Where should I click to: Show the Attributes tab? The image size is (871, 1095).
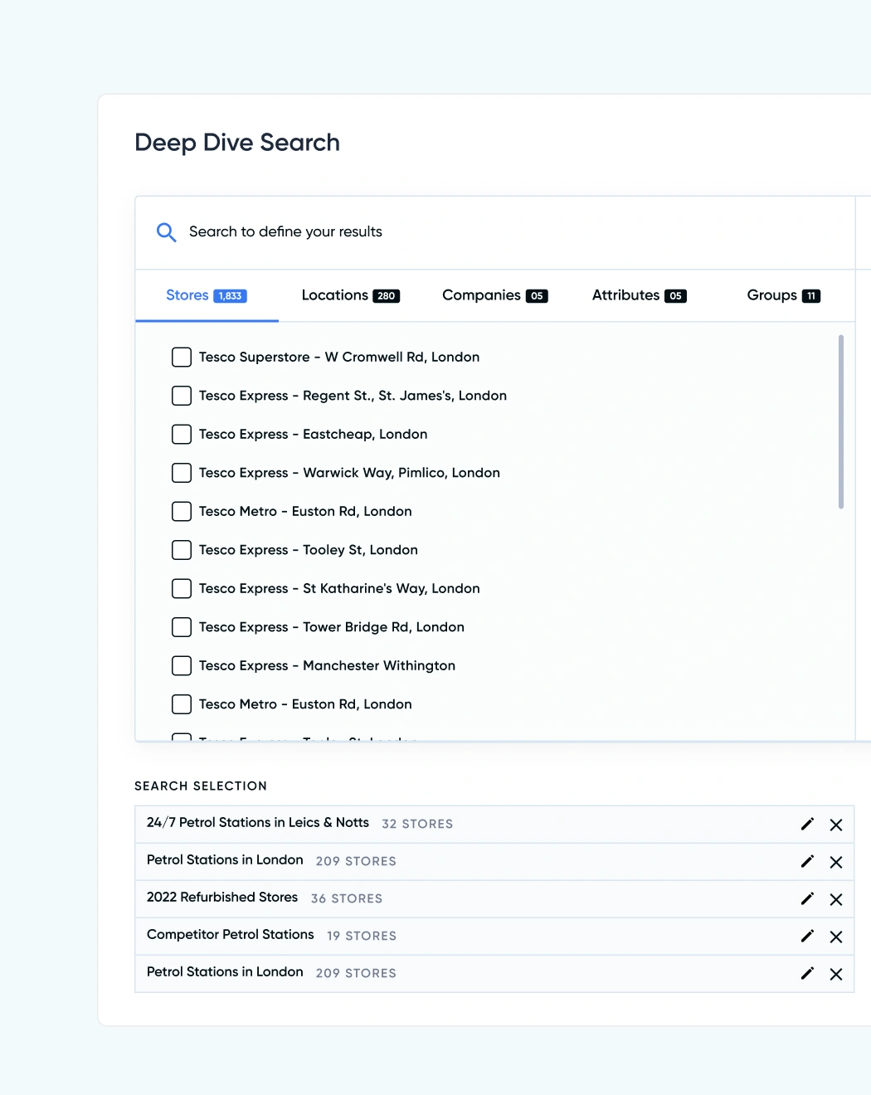[639, 295]
